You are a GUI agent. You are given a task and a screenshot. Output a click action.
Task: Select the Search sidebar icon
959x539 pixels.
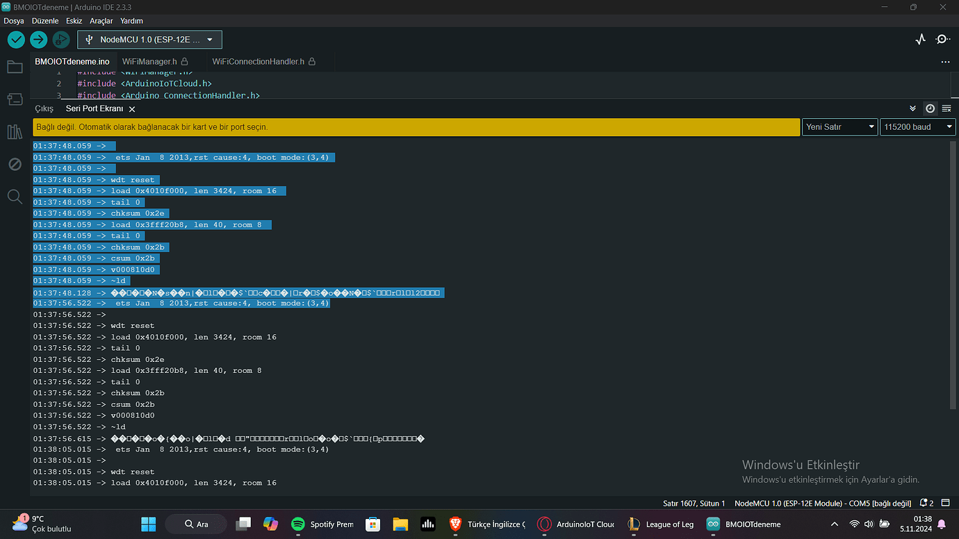[x=15, y=197]
